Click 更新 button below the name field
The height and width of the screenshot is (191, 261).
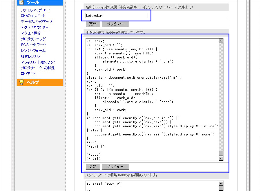tap(93, 24)
